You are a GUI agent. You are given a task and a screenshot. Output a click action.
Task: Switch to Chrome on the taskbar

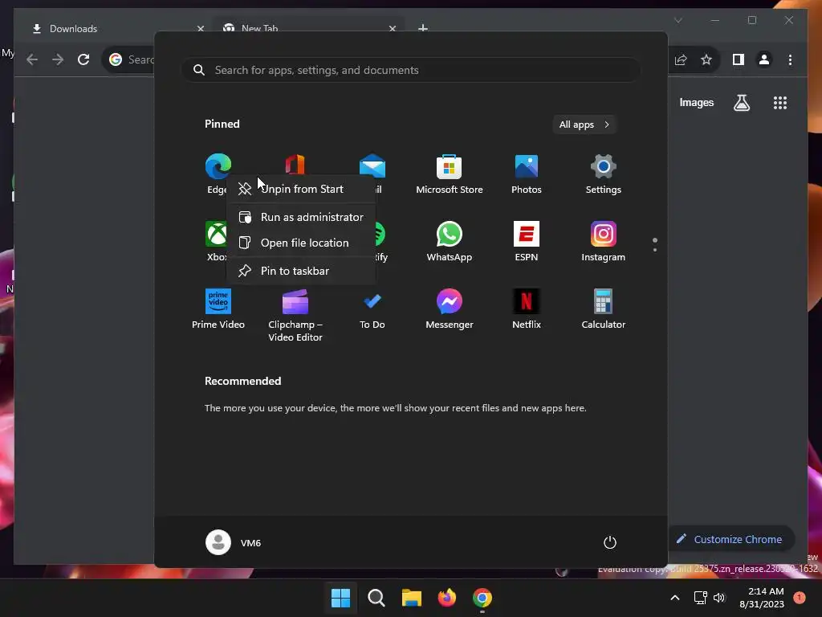(x=482, y=598)
